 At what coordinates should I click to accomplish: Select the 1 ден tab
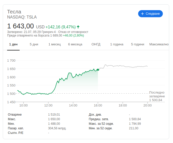[13, 44]
